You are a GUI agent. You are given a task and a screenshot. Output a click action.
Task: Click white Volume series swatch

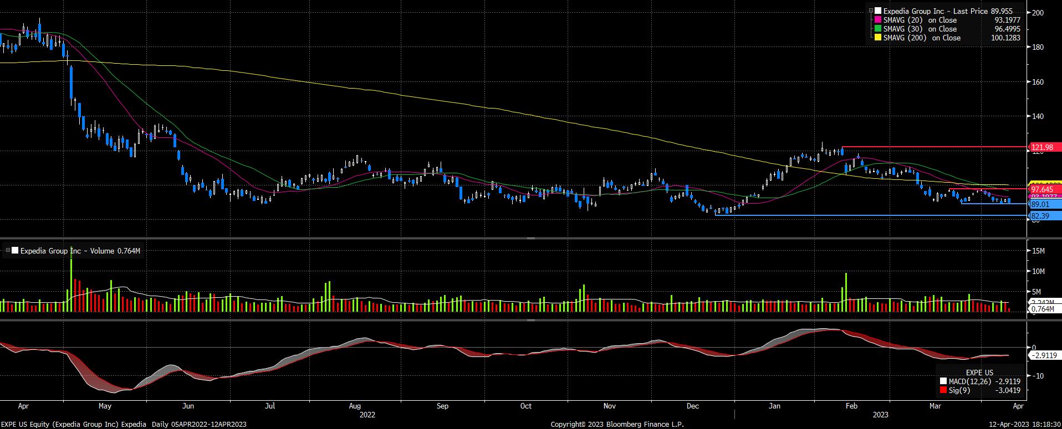point(15,251)
